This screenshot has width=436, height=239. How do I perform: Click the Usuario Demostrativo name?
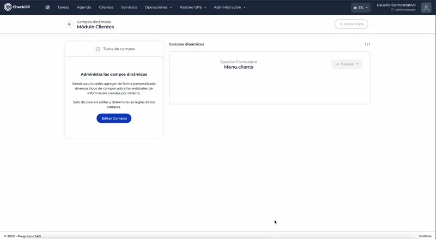coord(396,5)
